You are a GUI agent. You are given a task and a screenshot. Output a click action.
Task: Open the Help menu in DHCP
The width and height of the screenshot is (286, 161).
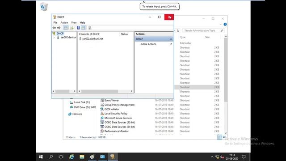click(82, 23)
